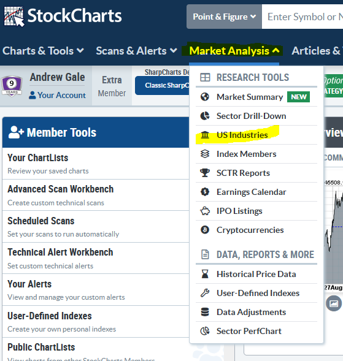This screenshot has width=343, height=361.
Task: Click the grid icon beside Research Tools heading
Action: click(205, 77)
